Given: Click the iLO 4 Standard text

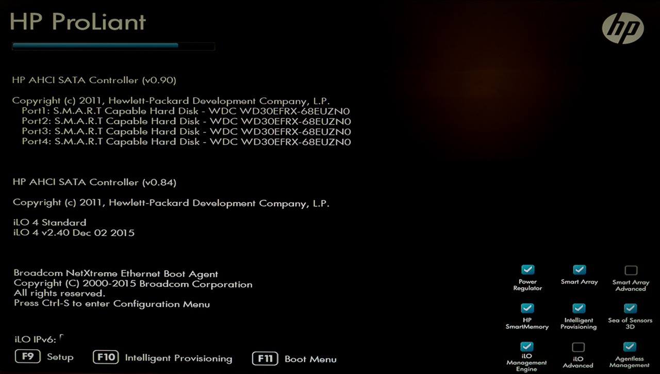Looking at the screenshot, I should click(x=49, y=223).
